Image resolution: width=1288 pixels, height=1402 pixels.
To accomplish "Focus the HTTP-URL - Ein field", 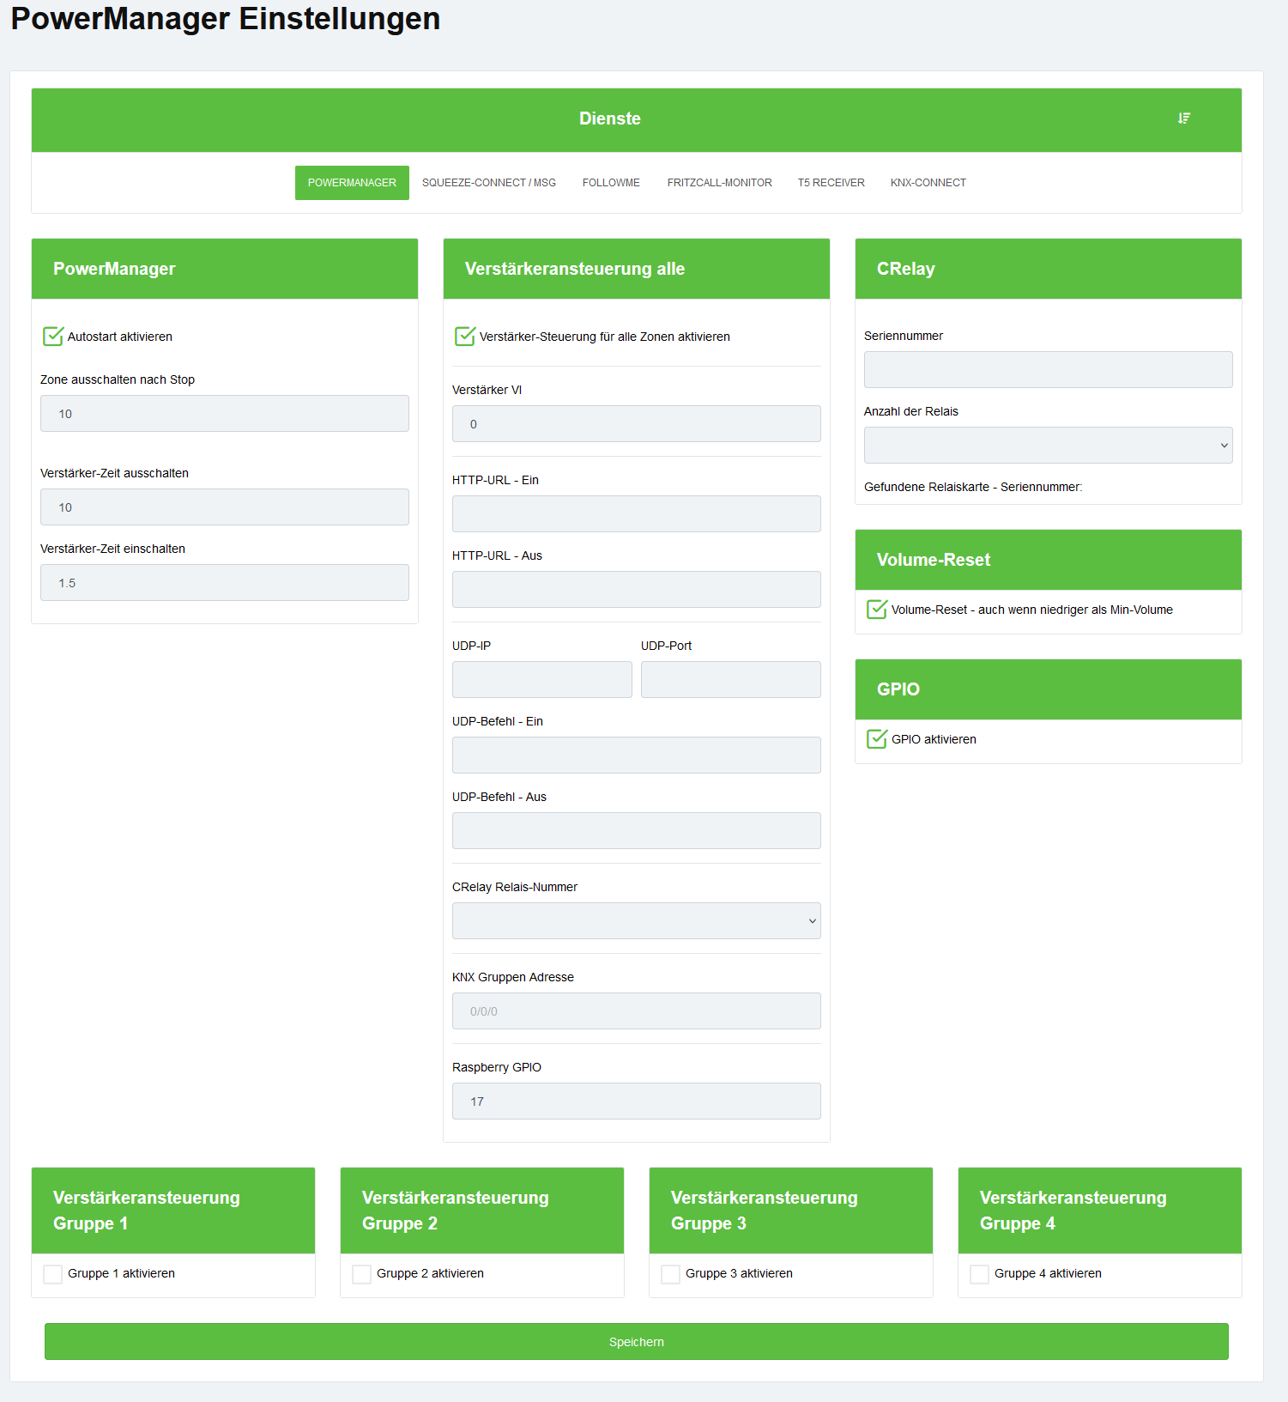I will [x=637, y=514].
